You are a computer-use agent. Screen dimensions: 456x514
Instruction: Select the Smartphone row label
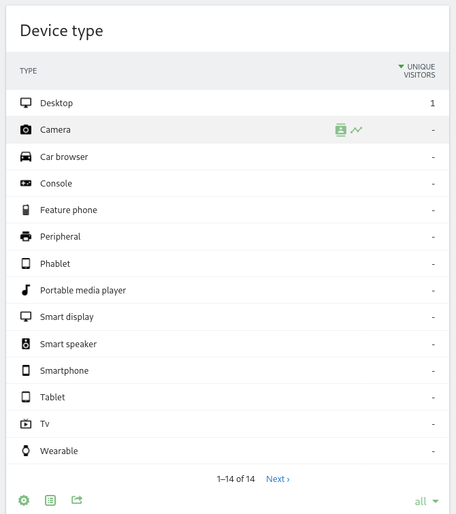tap(64, 371)
